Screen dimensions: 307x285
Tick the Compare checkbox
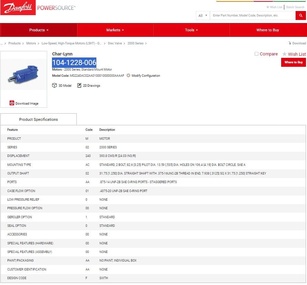point(256,54)
